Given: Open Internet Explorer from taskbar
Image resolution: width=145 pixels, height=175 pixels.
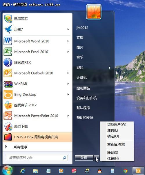Looking at the screenshot, I should pos(23,171).
